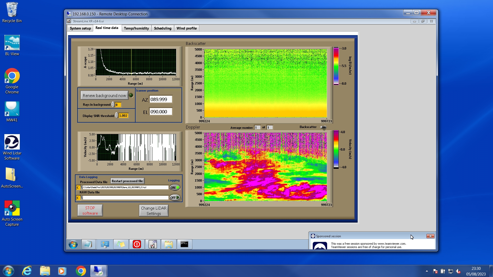Click the StreamLine XR taskbar icon
This screenshot has width=493, height=277.
(153, 244)
